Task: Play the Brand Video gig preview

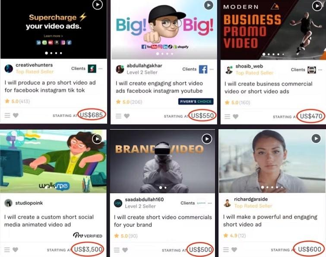Action: click(x=207, y=139)
